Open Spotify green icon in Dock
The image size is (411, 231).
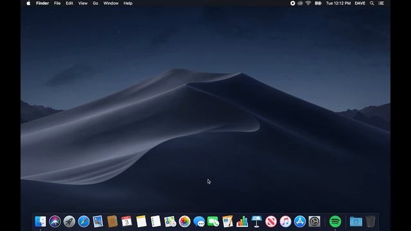(x=335, y=221)
